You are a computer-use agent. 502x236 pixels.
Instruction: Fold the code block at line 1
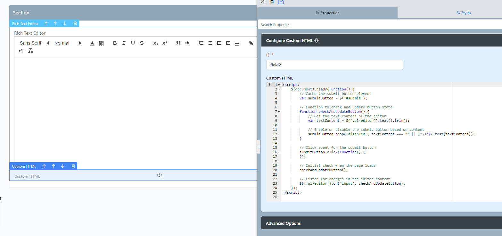(x=279, y=85)
